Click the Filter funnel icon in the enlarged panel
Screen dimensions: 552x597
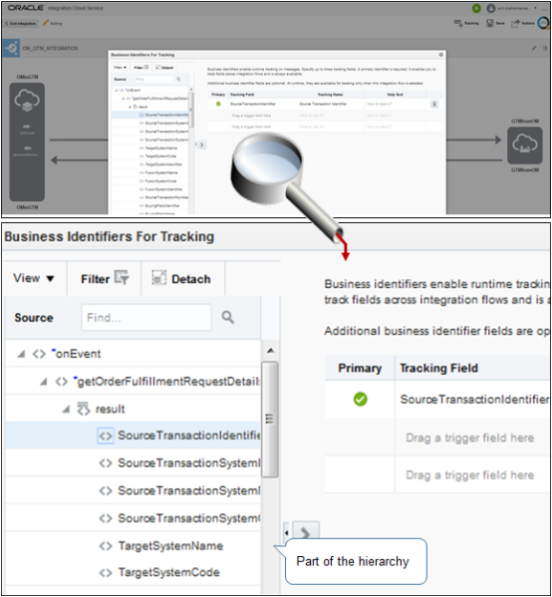click(122, 277)
